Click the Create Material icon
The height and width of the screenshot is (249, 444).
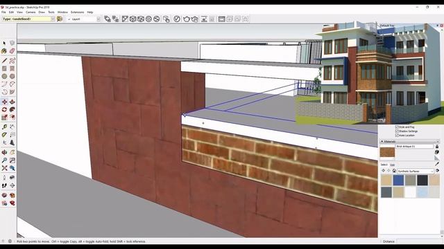437,152
